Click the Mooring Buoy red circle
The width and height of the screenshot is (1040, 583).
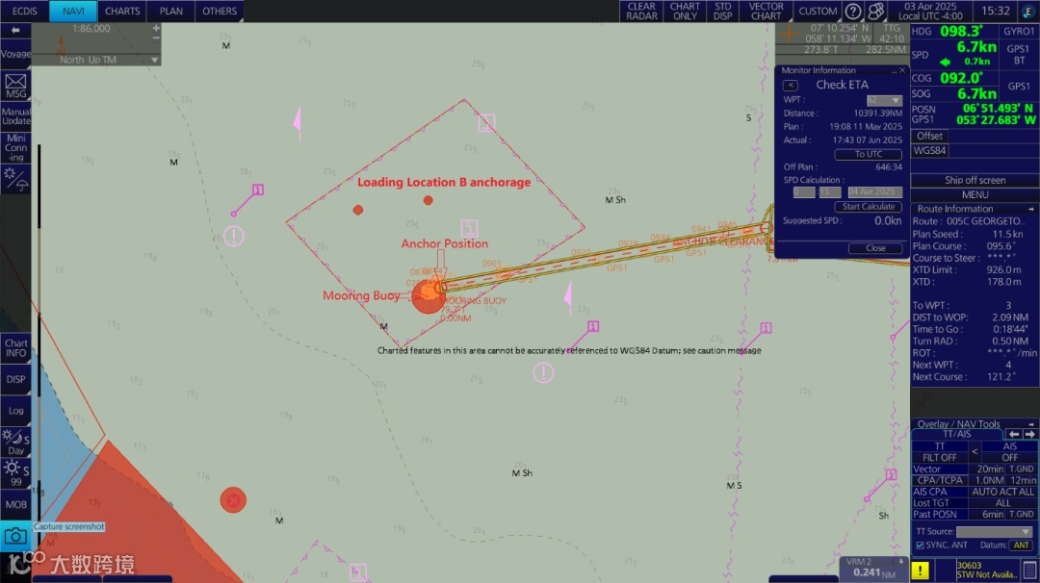[429, 295]
